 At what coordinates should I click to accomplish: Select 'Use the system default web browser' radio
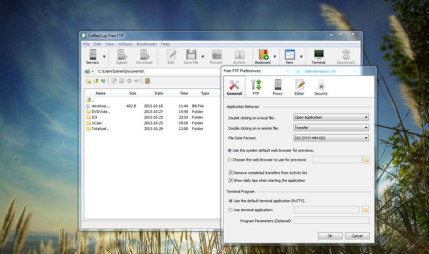(230, 150)
